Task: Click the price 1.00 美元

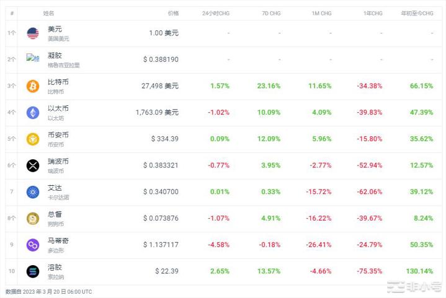Action: [164, 33]
